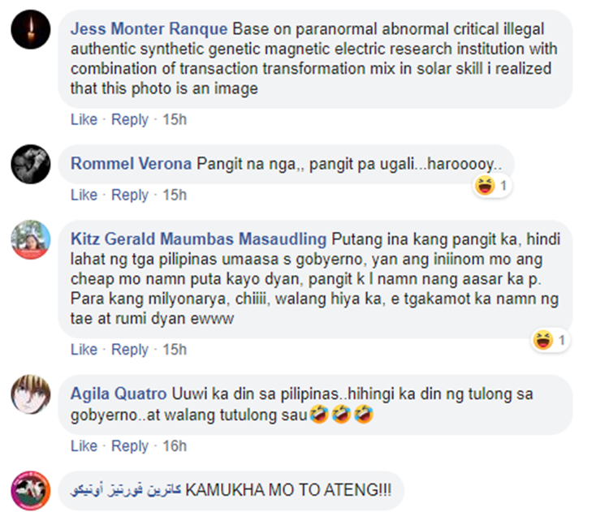Screen dimensions: 609x512
Task: Visit Jess Monter Ranque's profile name link
Action: point(149,29)
